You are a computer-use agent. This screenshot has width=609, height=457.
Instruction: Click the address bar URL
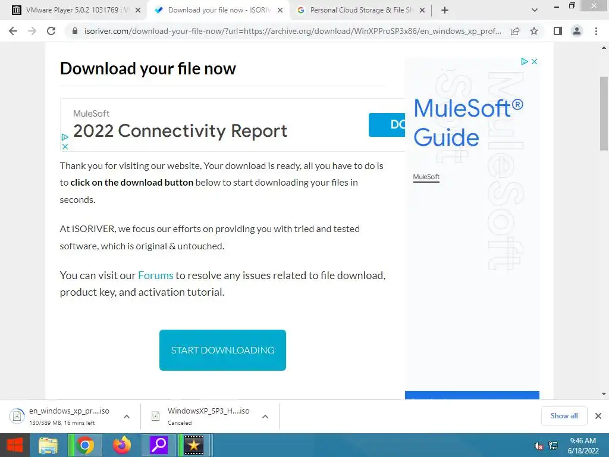tap(293, 31)
